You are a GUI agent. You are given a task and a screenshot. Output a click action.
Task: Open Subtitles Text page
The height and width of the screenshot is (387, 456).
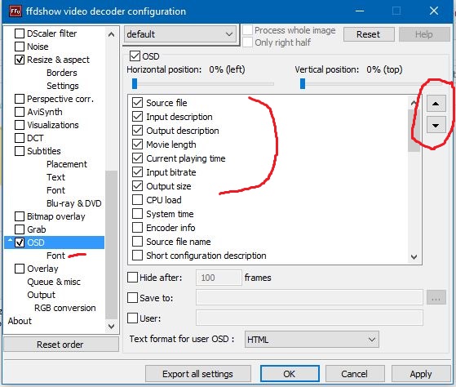pos(55,177)
